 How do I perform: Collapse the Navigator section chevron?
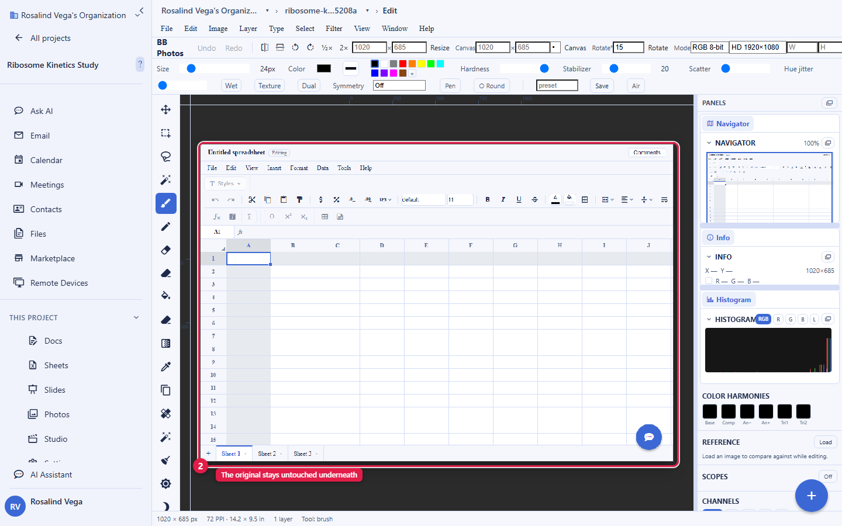click(x=709, y=143)
